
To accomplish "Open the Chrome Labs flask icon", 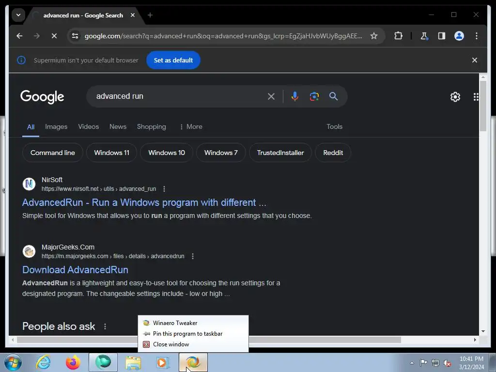I will (x=424, y=36).
